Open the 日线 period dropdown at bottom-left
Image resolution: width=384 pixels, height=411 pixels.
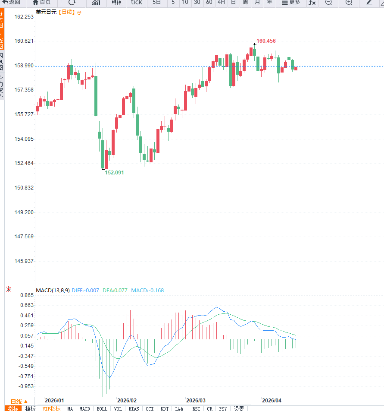click(x=19, y=401)
